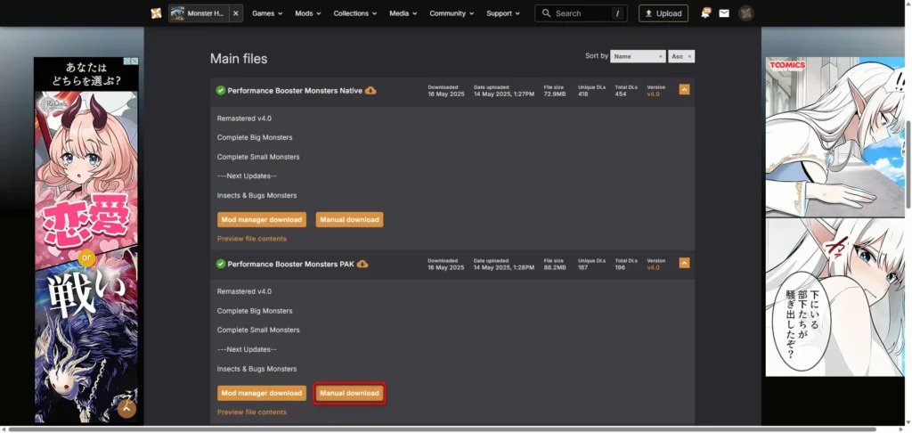Click green checkmark icon of Monsters Native
This screenshot has width=912, height=433.
point(221,90)
